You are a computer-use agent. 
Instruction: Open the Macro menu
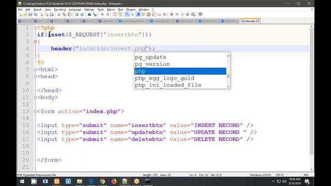click(111, 10)
